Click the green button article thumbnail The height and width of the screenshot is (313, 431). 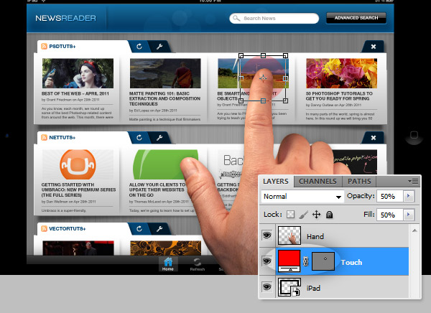165,164
